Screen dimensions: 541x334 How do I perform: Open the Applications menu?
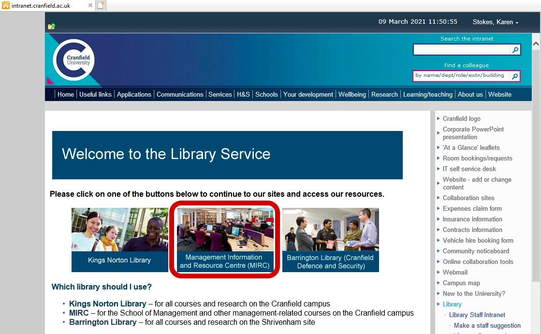pyautogui.click(x=134, y=94)
